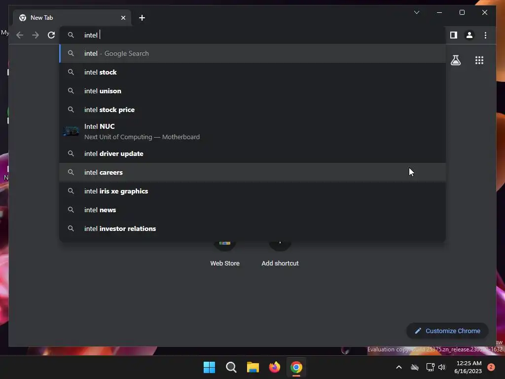
Task: Select 'intel investor relations' suggestion
Action: 252,228
